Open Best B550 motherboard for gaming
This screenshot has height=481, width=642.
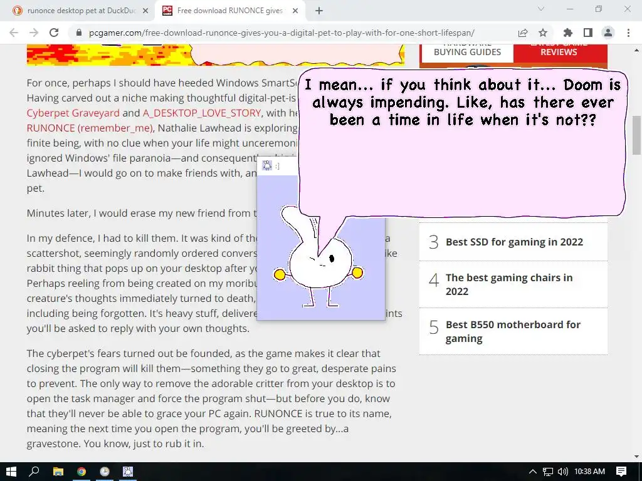tap(513, 331)
